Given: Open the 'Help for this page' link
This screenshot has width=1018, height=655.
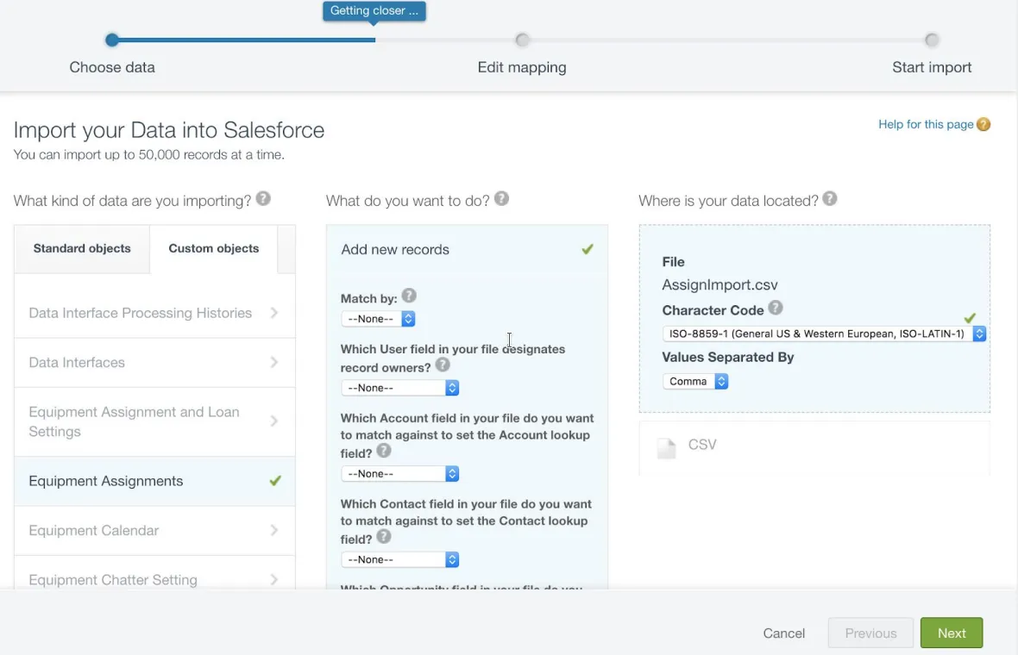Looking at the screenshot, I should 925,124.
